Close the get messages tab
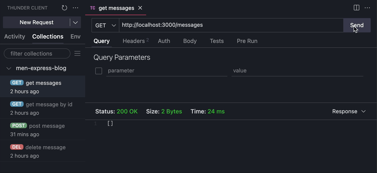This screenshot has height=173, width=377. pyautogui.click(x=140, y=8)
